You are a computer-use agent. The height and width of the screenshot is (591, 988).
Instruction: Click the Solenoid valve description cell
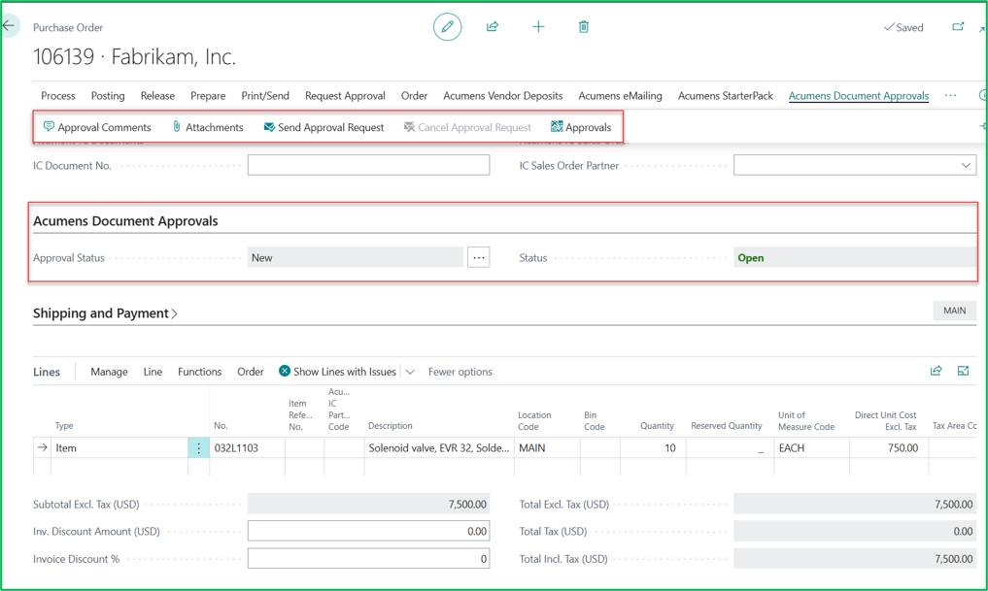439,448
